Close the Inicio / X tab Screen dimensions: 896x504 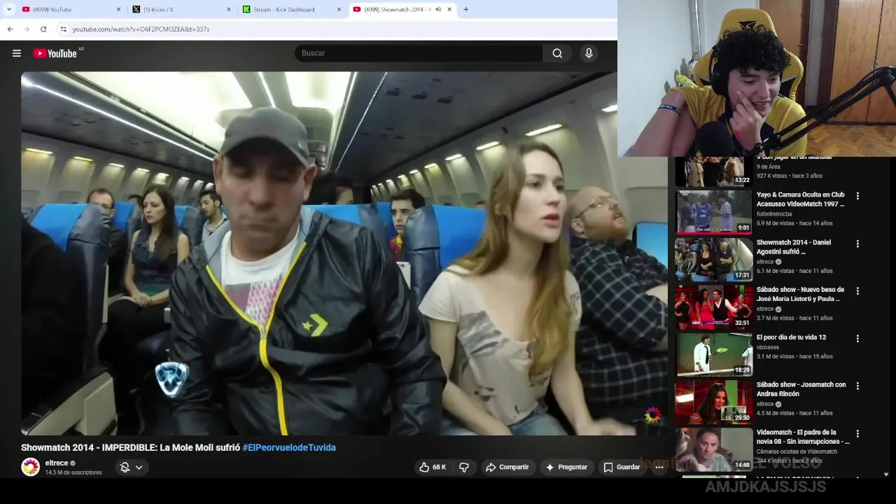point(228,9)
